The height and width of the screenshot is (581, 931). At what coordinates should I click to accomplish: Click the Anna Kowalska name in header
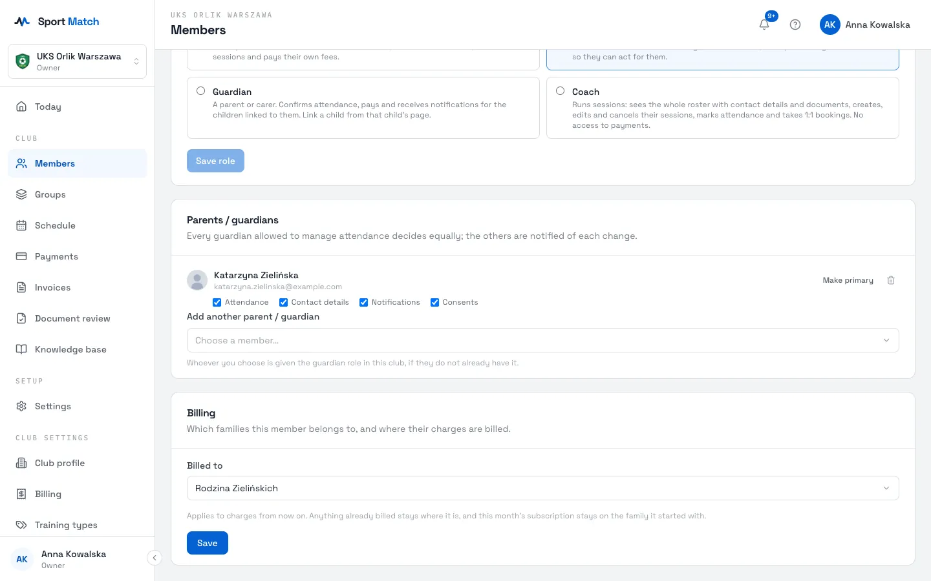pyautogui.click(x=877, y=25)
